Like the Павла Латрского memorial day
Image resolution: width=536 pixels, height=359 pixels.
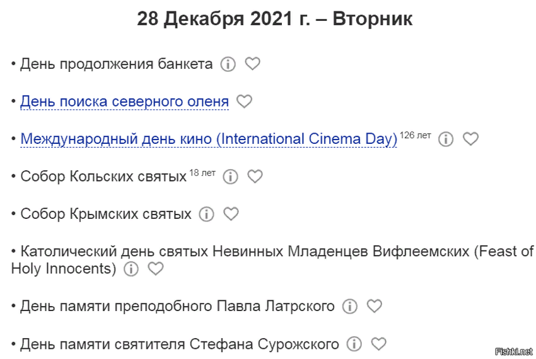coord(375,306)
